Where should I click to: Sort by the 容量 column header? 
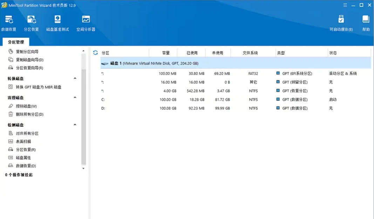pyautogui.click(x=166, y=53)
